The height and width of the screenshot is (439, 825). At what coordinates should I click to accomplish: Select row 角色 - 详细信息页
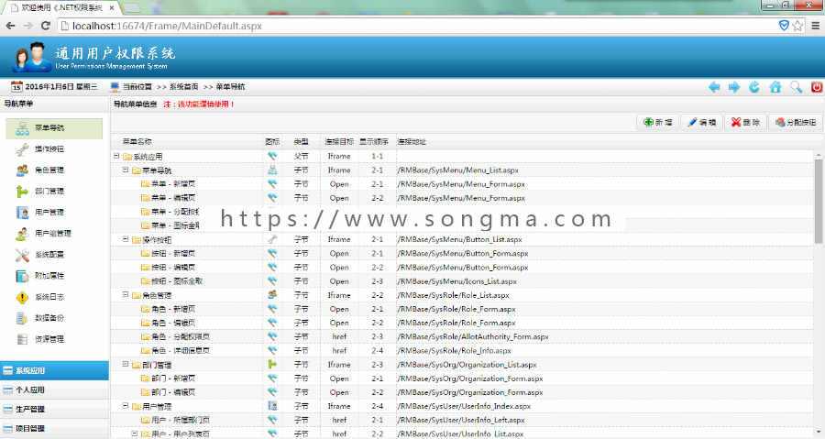click(464, 351)
